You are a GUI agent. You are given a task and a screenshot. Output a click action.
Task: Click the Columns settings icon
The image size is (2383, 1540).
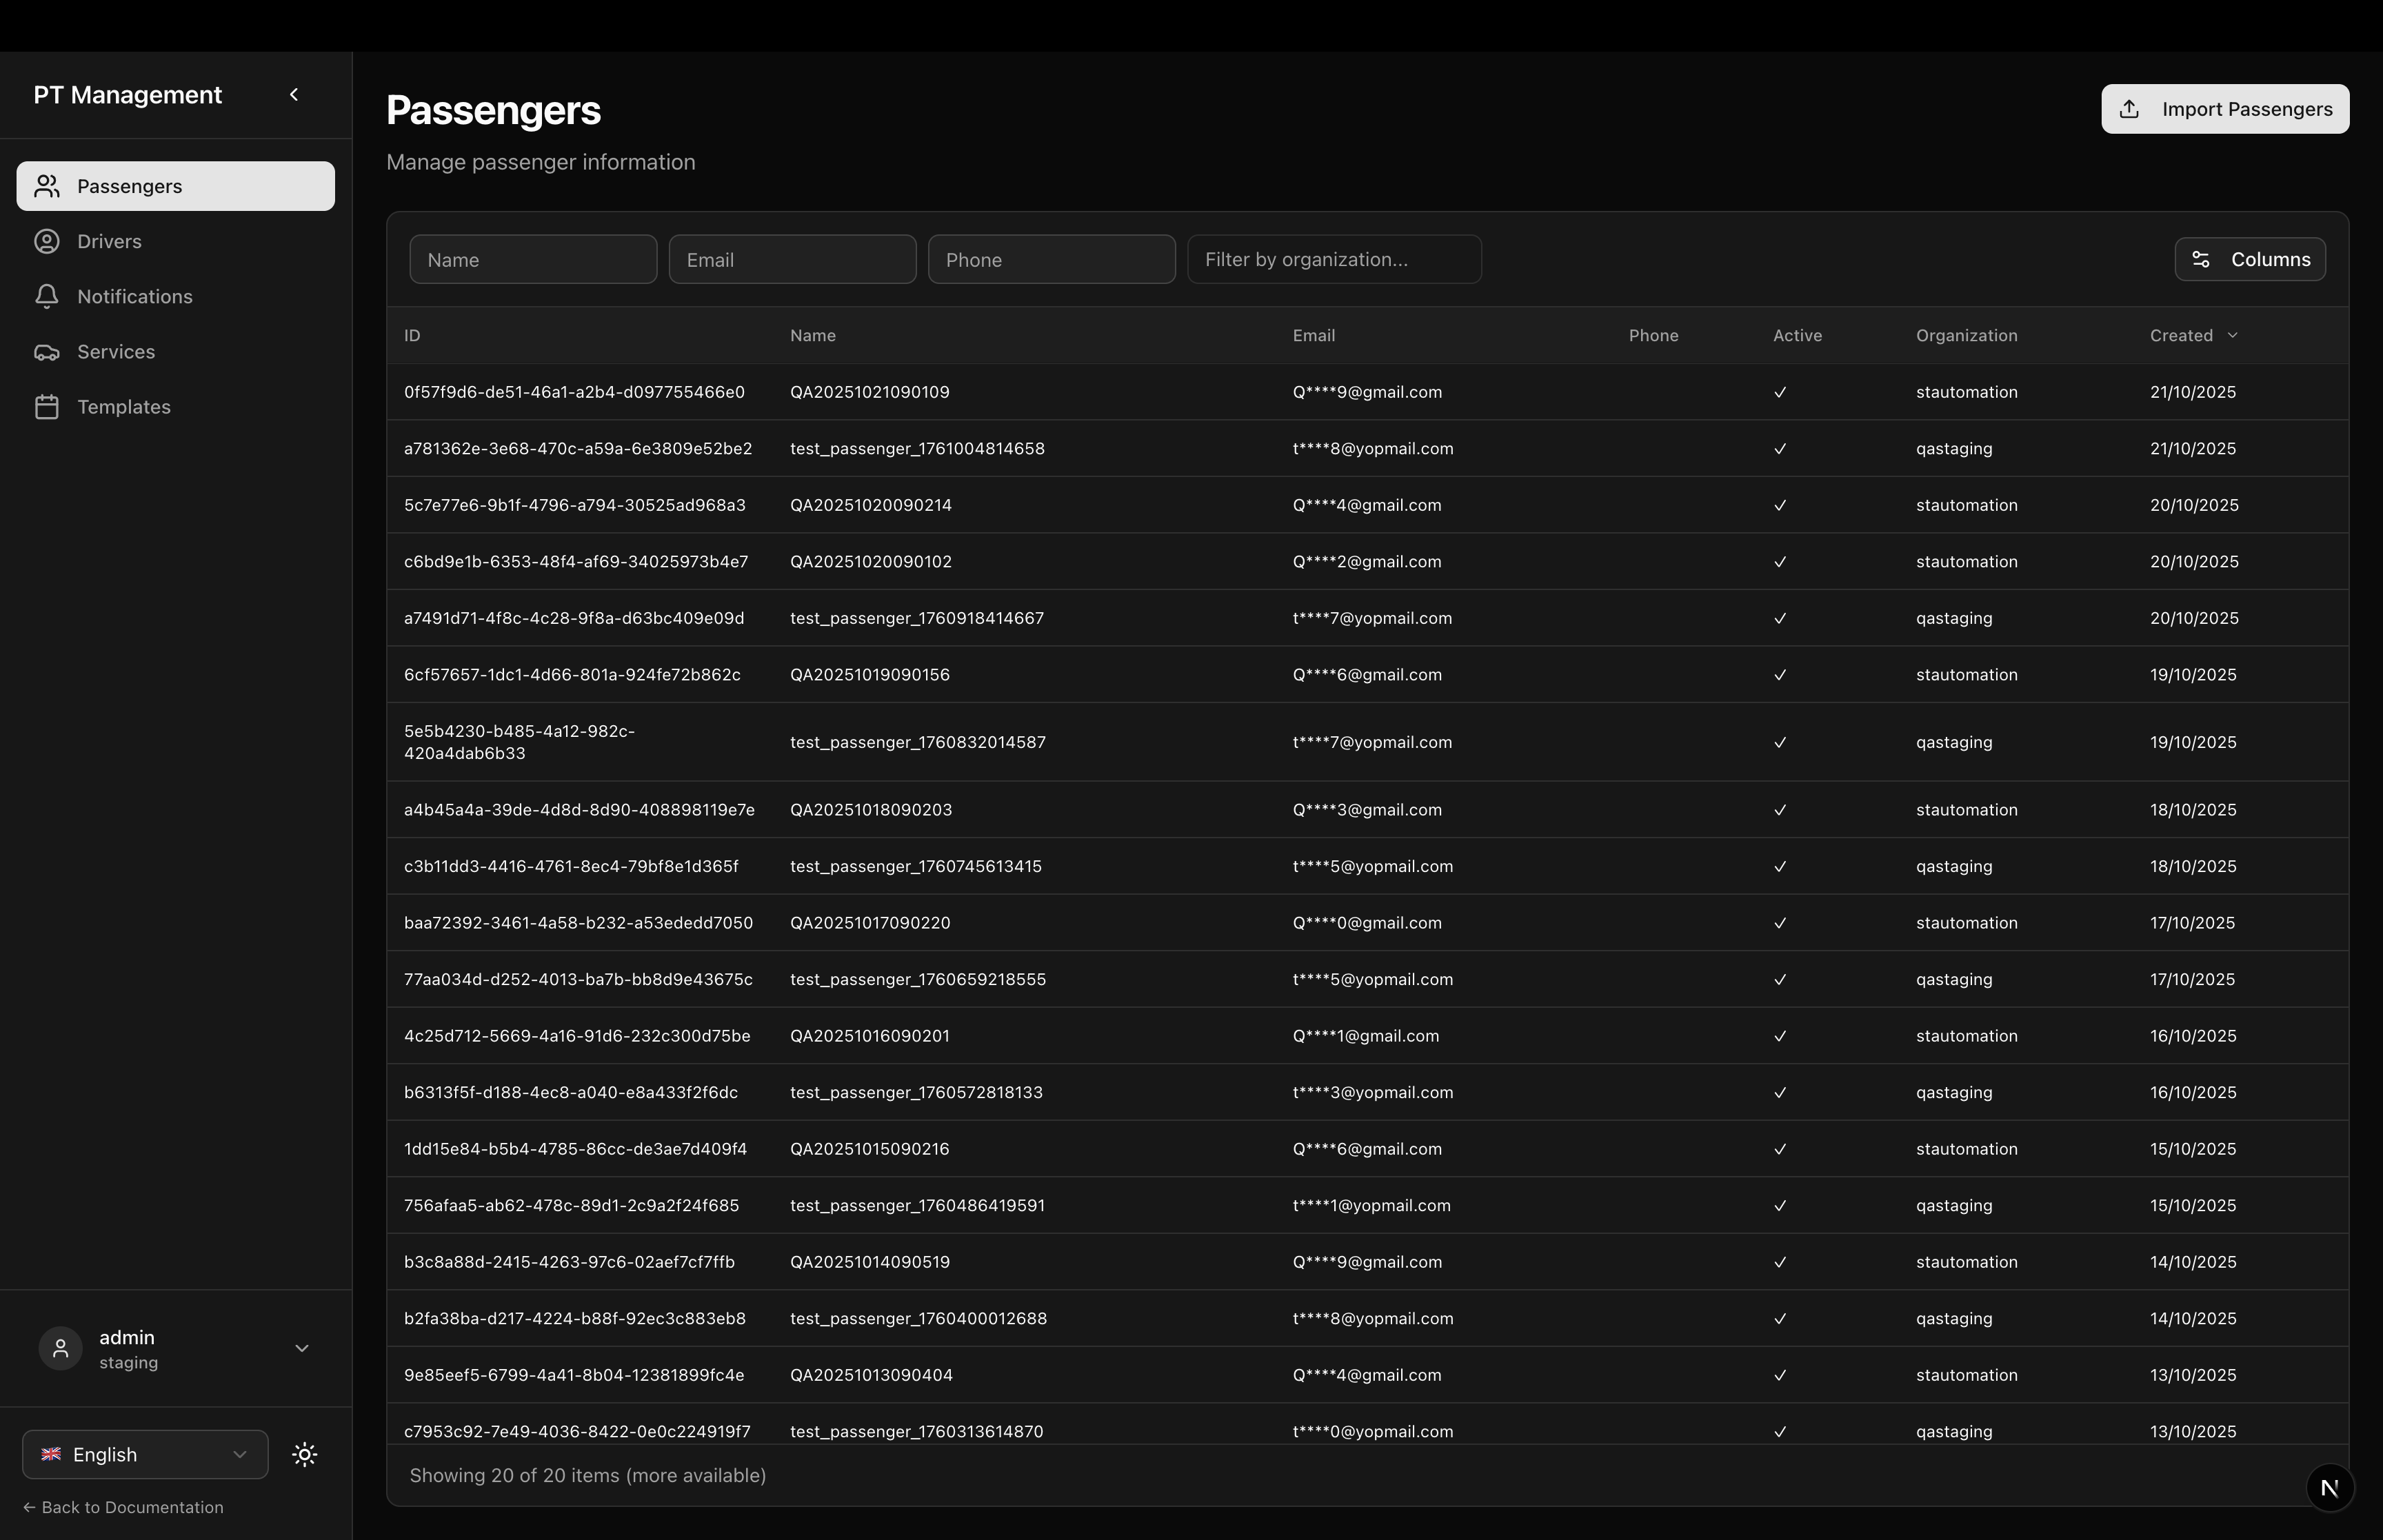pyautogui.click(x=2201, y=259)
